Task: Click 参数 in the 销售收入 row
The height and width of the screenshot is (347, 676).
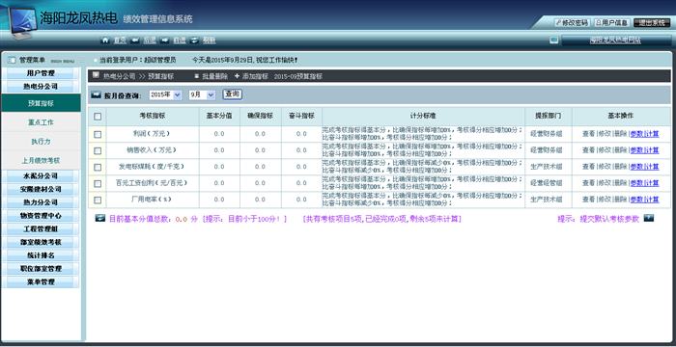Action: [x=636, y=150]
